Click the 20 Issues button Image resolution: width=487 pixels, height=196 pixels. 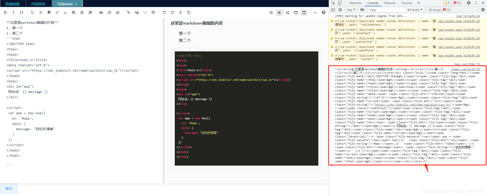tap(439, 10)
